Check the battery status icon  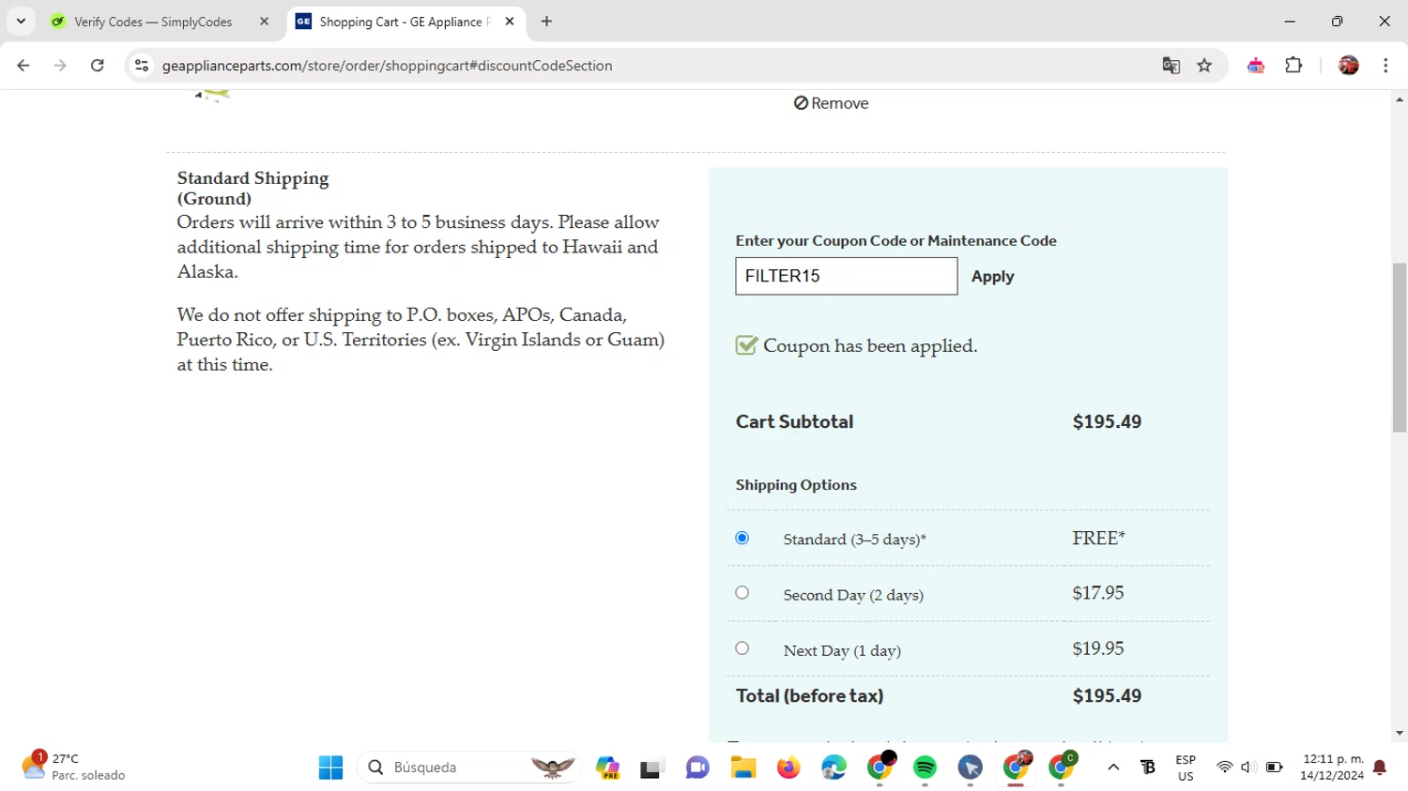tap(1274, 768)
